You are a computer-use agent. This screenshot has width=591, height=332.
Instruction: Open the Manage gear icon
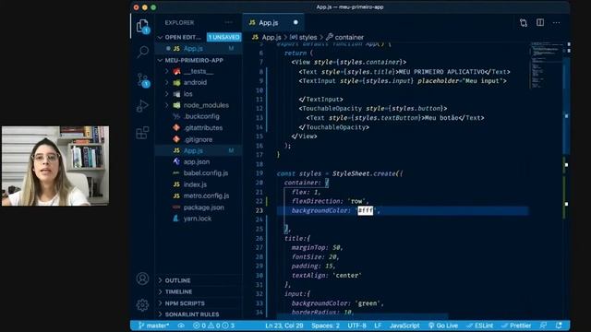point(142,304)
